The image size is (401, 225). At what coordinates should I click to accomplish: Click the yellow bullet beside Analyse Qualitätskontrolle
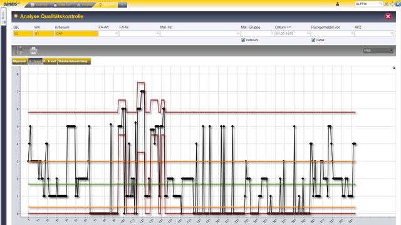pos(16,16)
